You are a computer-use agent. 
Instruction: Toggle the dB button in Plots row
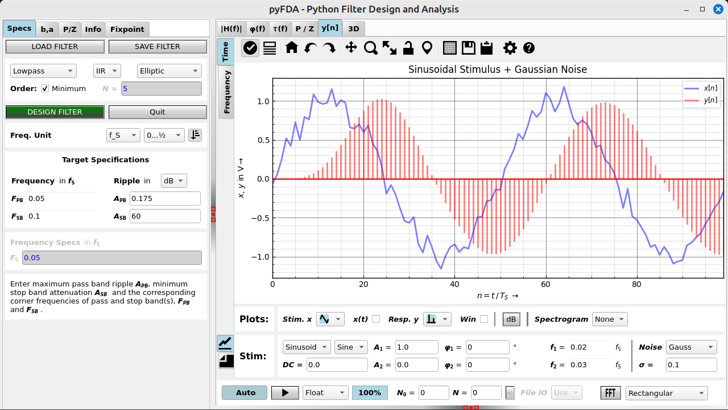pos(511,319)
